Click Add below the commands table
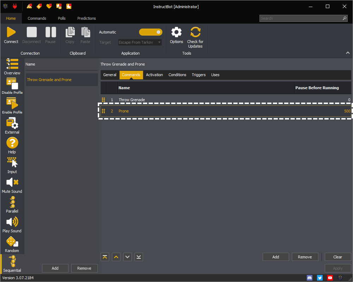 (276, 257)
